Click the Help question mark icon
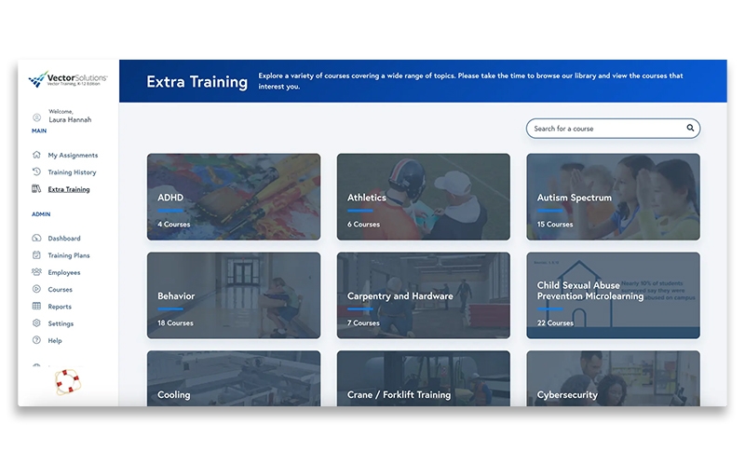Image resolution: width=745 pixels, height=466 pixels. tap(36, 340)
